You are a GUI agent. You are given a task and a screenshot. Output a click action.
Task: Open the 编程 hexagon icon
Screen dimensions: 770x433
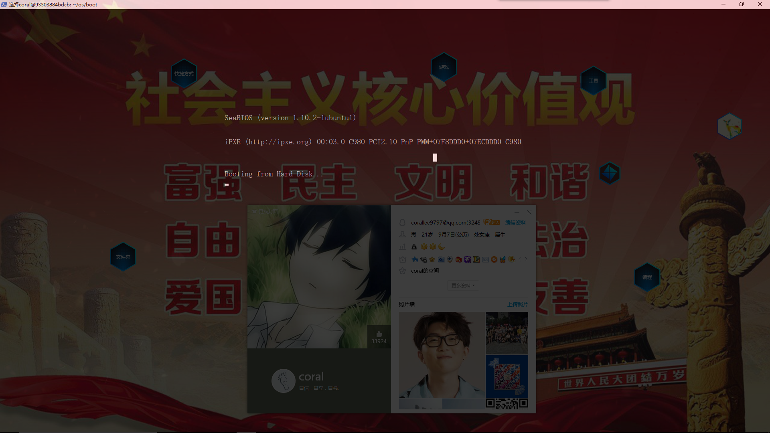tap(646, 277)
